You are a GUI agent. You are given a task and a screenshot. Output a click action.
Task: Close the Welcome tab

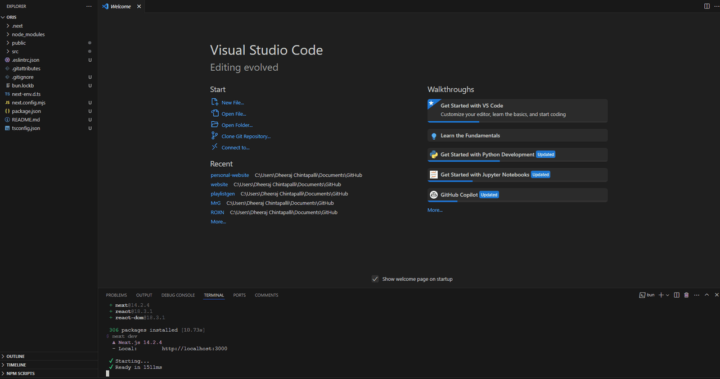tap(139, 6)
